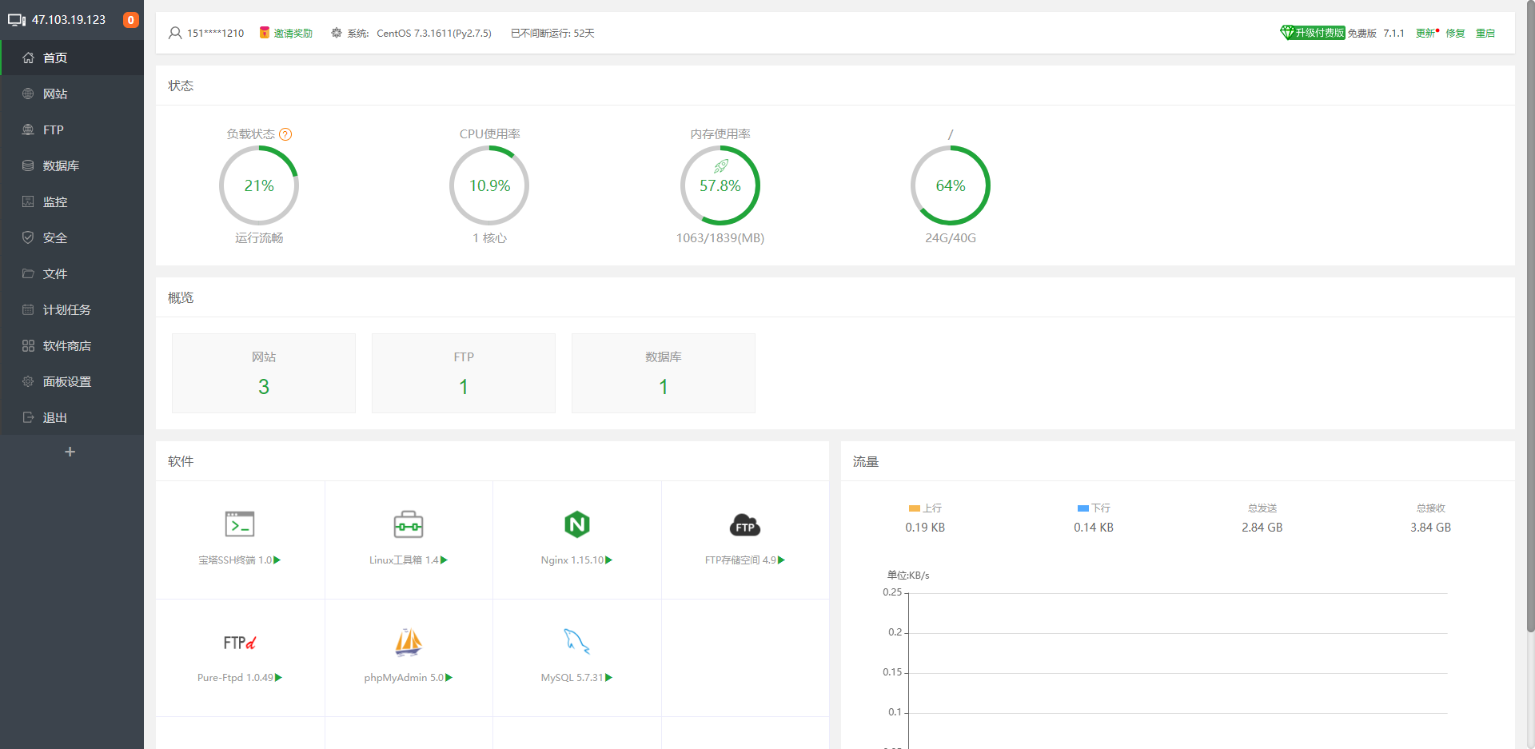Screen dimensions: 1535x749
Task: Open 软件商店 in the sidebar
Action: 72,345
